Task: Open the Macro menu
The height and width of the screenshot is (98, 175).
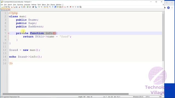Action: [x=44, y=5]
